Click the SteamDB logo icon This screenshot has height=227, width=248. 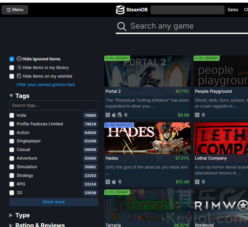coord(120,10)
